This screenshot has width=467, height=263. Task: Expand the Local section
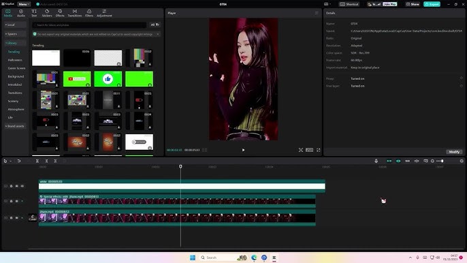(x=15, y=25)
